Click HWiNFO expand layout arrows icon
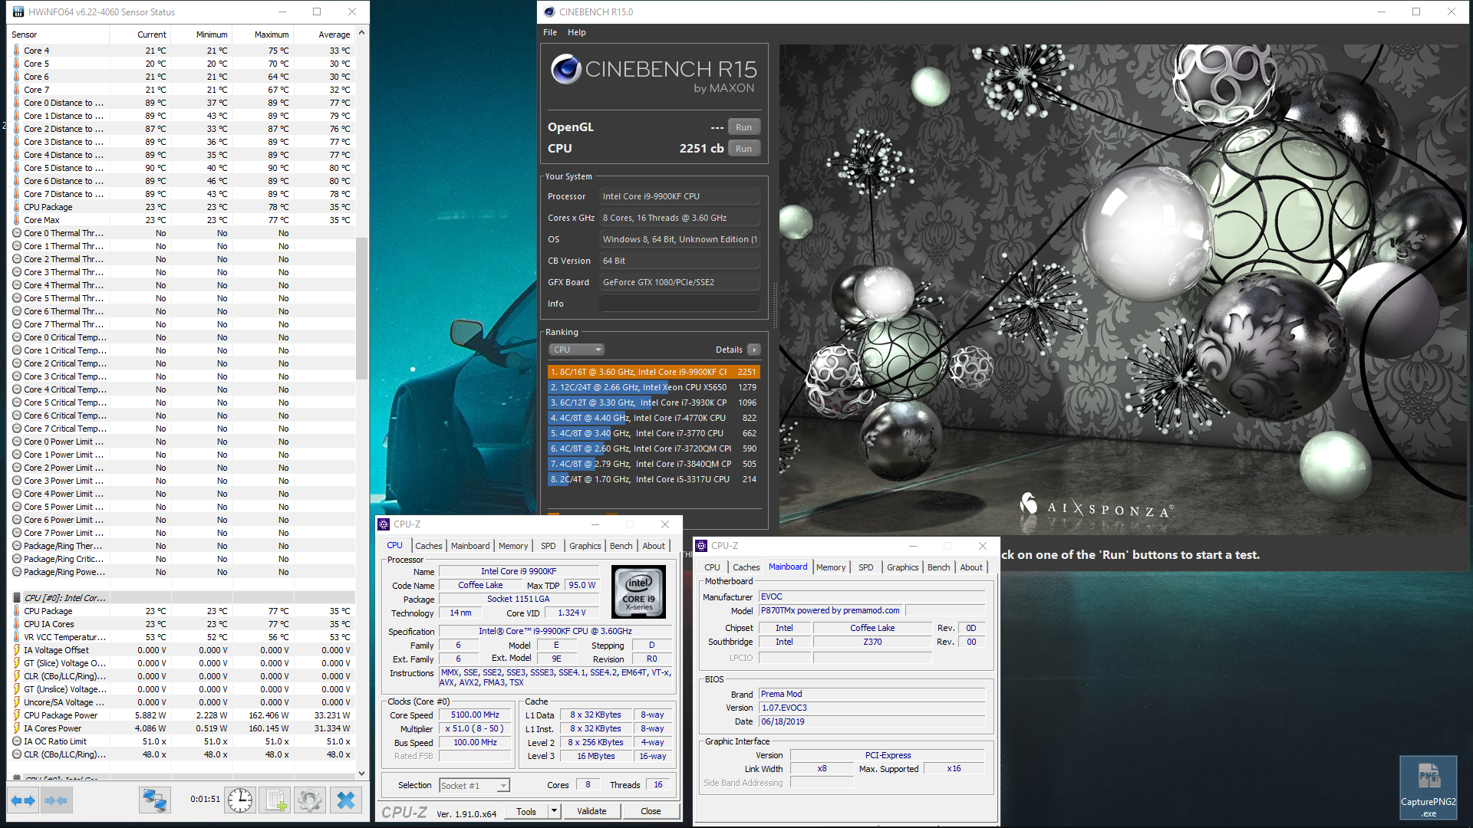This screenshot has height=828, width=1473. point(23,800)
